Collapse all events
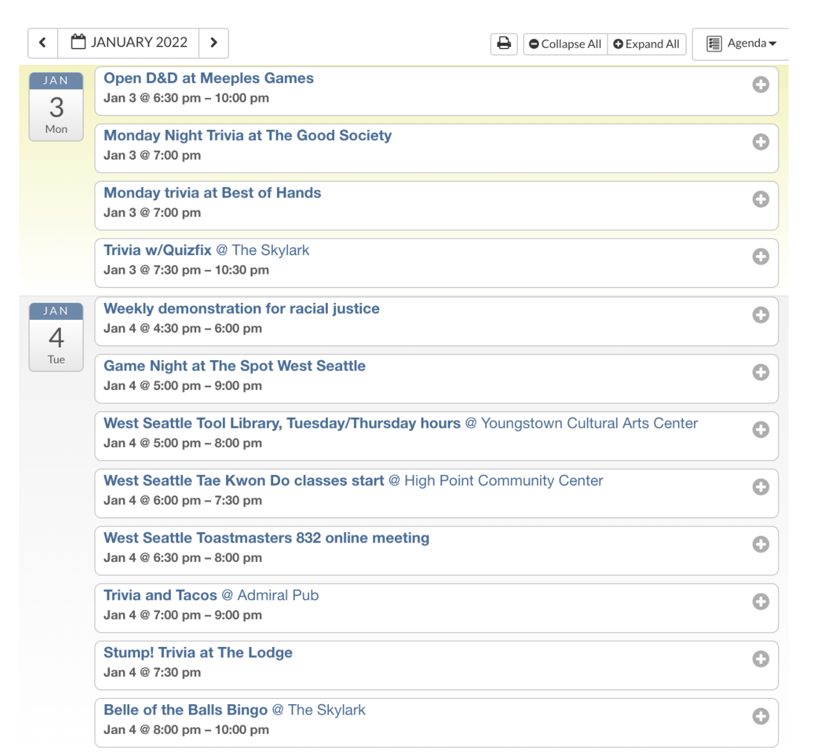Viewport: 832px width, 755px height. [565, 44]
